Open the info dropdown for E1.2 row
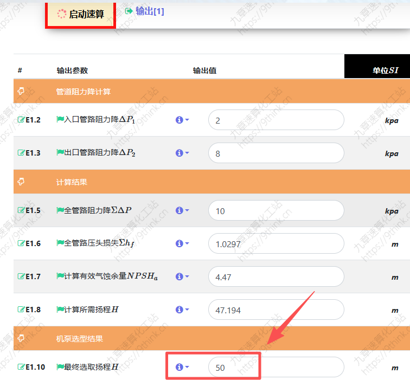 pos(182,120)
